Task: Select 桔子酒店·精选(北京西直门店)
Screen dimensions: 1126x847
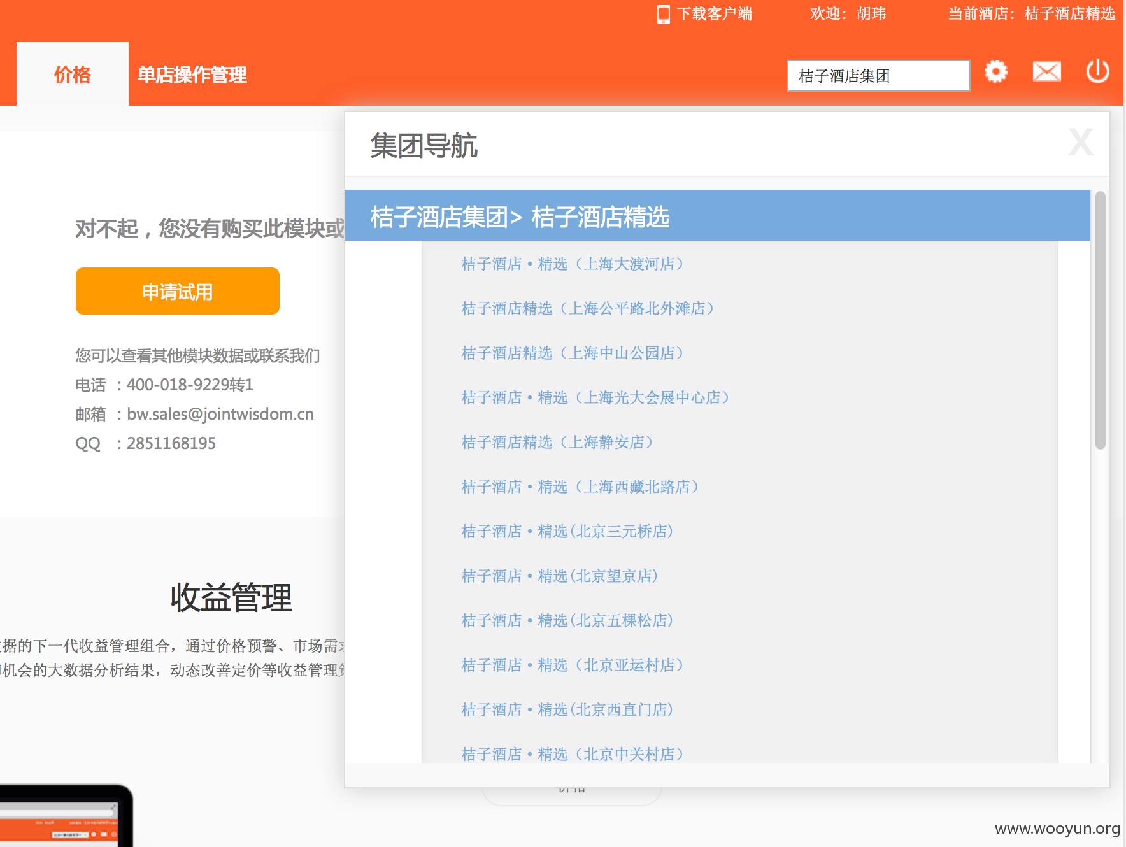Action: 567,709
